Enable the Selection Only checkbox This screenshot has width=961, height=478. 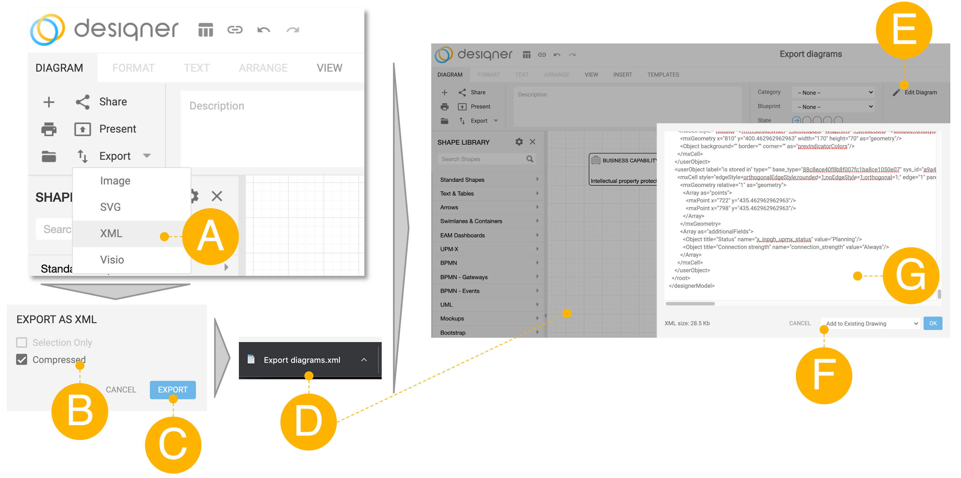point(22,342)
